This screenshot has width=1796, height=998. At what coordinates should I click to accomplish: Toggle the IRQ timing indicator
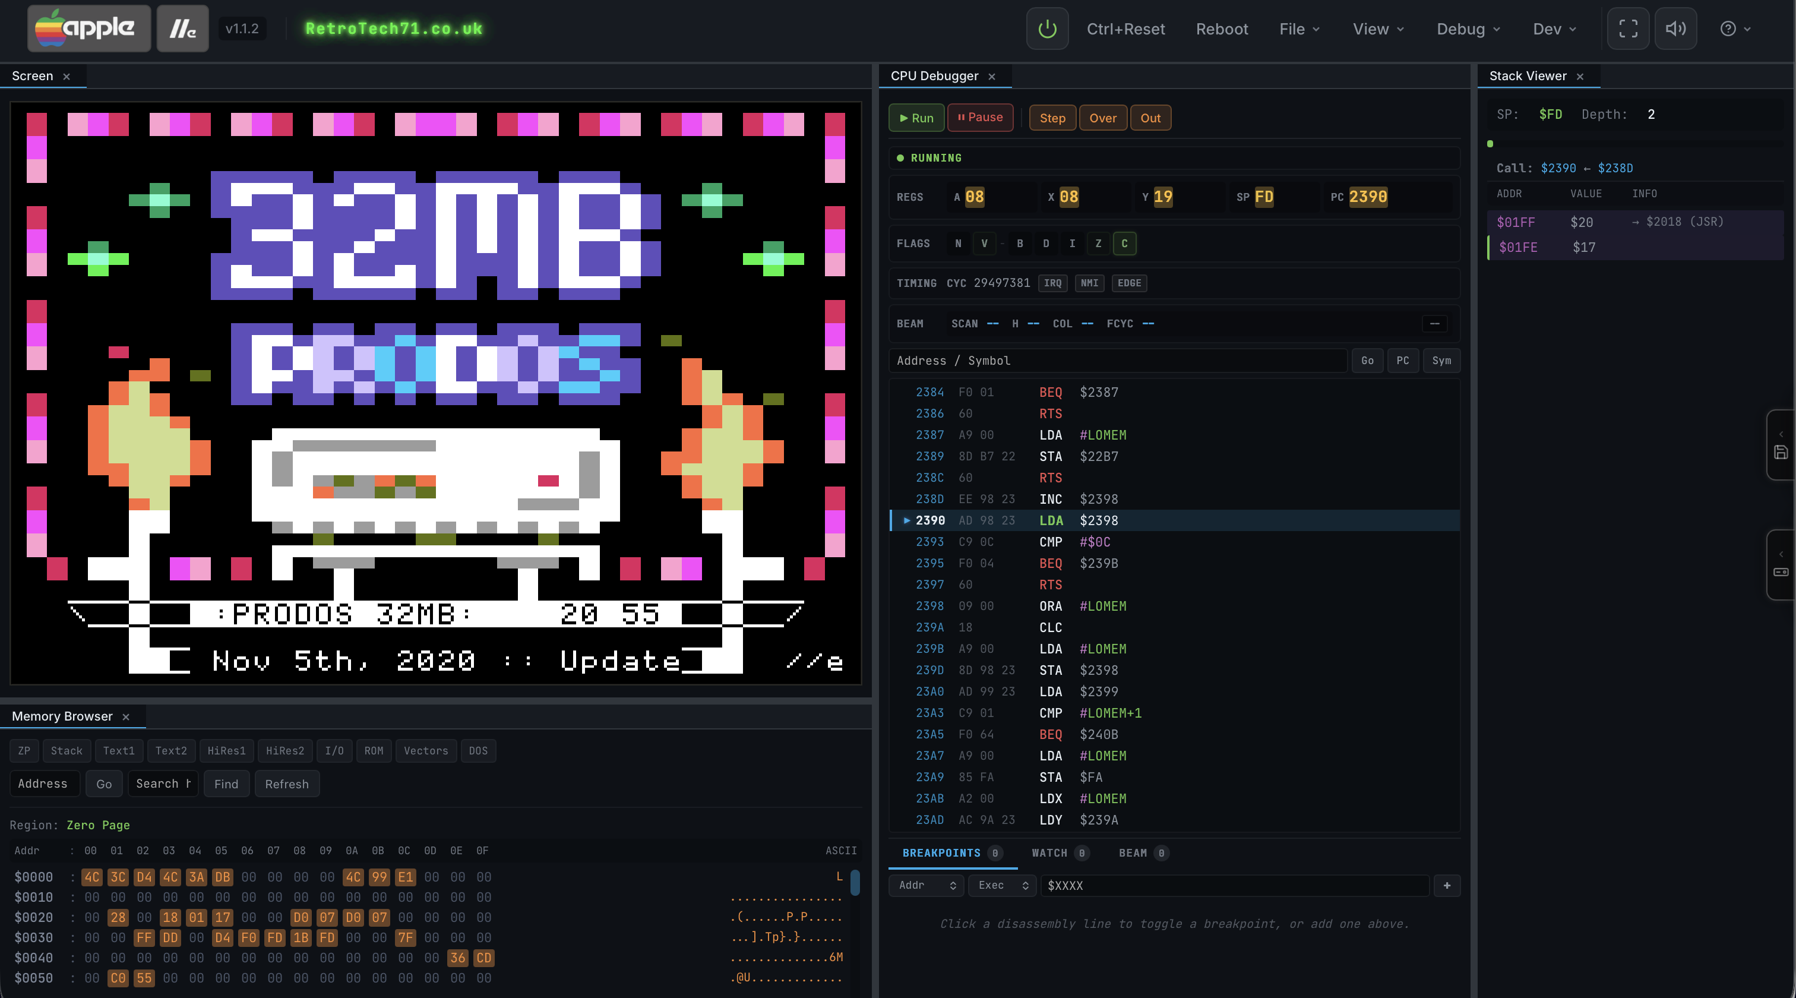pyautogui.click(x=1052, y=283)
